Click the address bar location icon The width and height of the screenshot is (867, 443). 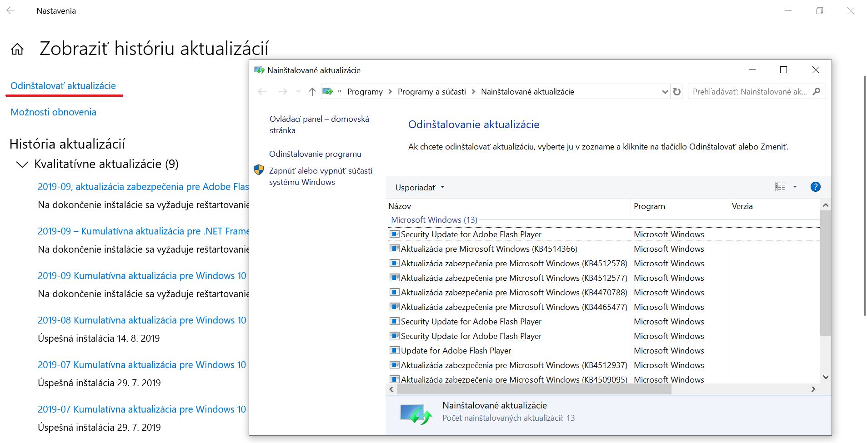click(328, 92)
